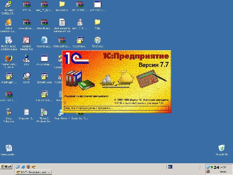
Task: Open the EN language indicator
Action: click(x=170, y=167)
